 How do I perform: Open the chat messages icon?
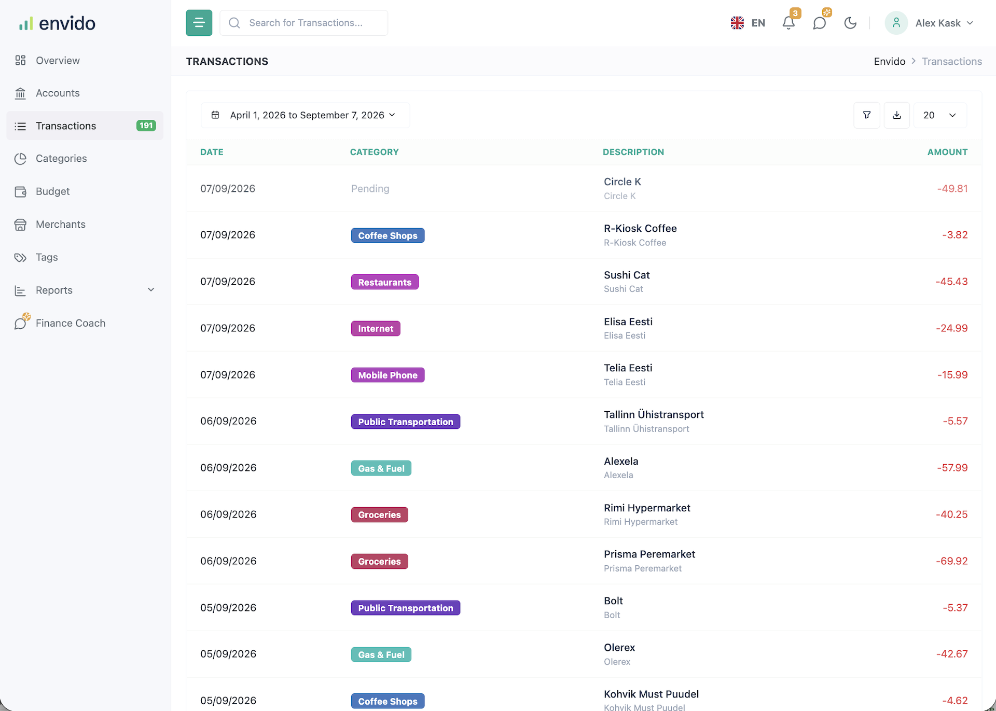[x=820, y=23]
